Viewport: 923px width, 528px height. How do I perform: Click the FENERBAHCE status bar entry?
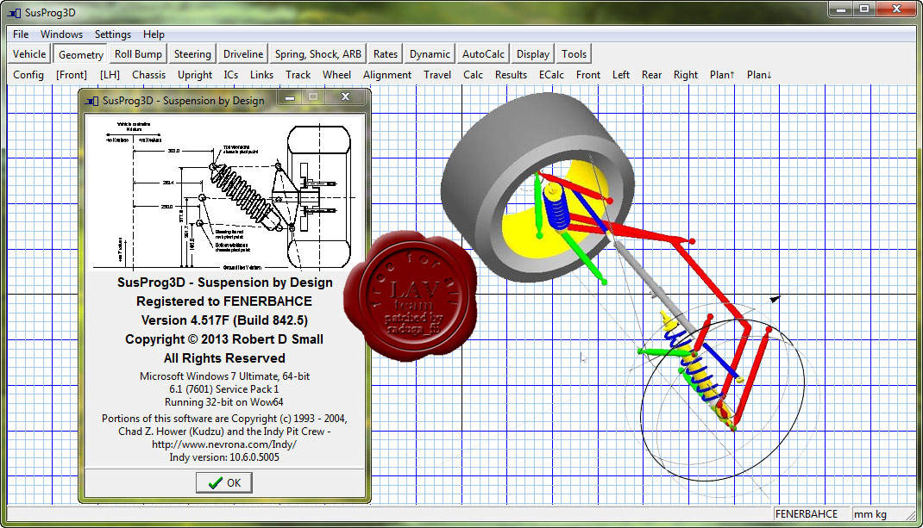click(x=807, y=514)
